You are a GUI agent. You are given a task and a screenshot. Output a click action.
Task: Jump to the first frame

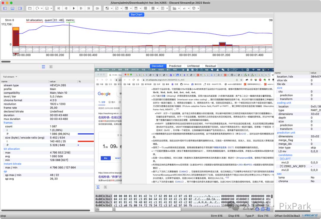(59, 8)
